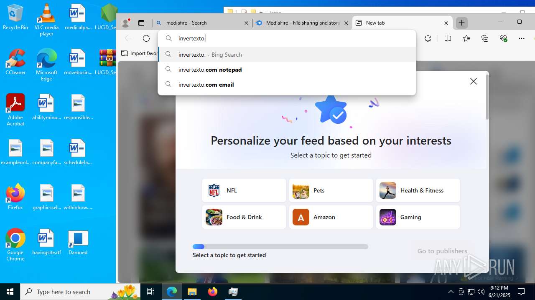Add a new browser tab
This screenshot has width=535, height=300.
click(x=461, y=23)
